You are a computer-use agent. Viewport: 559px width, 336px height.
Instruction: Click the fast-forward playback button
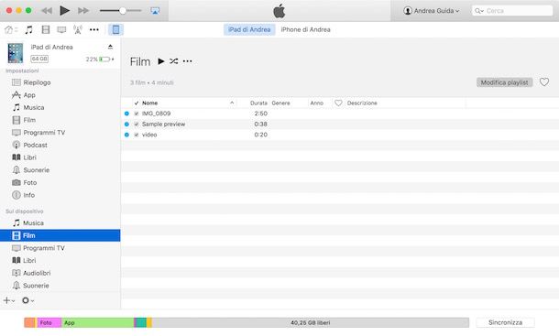(83, 11)
